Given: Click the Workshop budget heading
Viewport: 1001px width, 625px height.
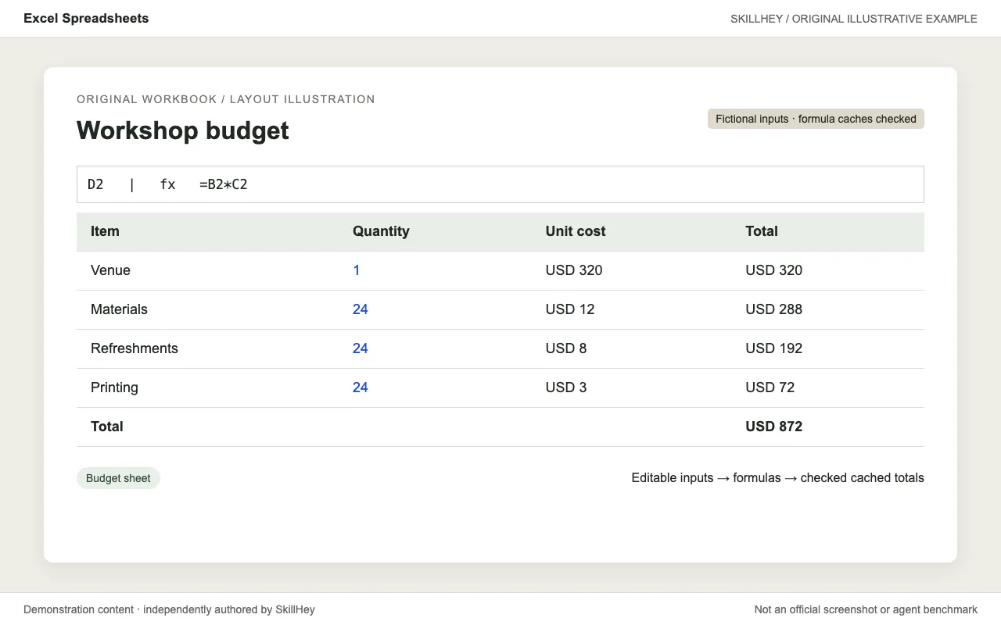Looking at the screenshot, I should coord(183,130).
